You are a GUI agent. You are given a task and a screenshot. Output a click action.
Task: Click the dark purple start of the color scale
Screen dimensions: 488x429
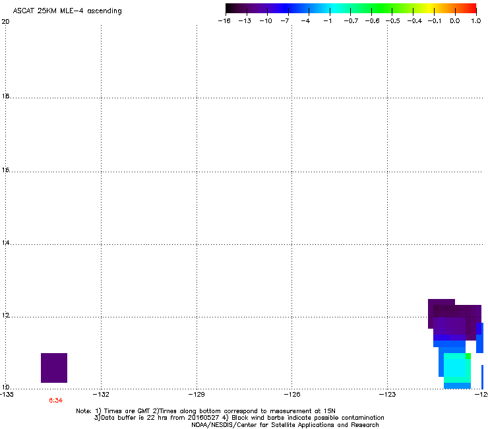pos(232,9)
